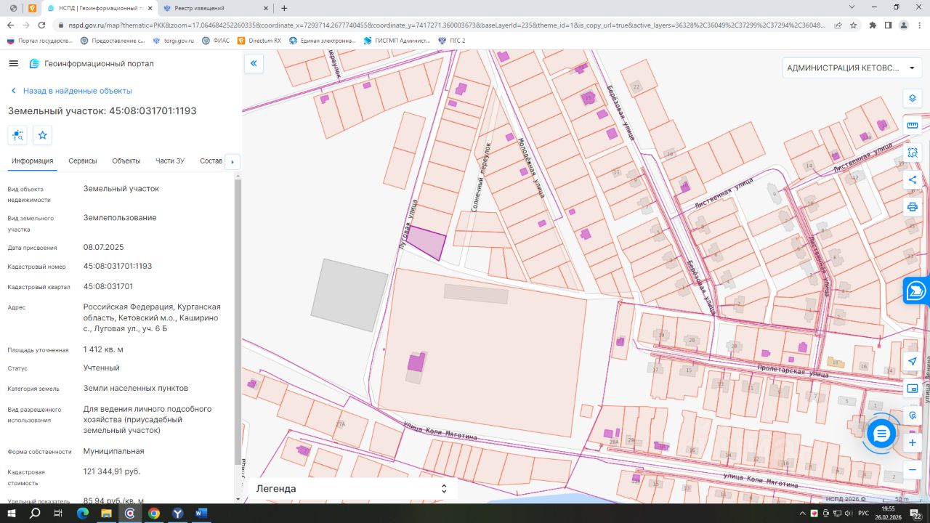Switch to the Сервисы tab
The image size is (930, 523).
83,161
